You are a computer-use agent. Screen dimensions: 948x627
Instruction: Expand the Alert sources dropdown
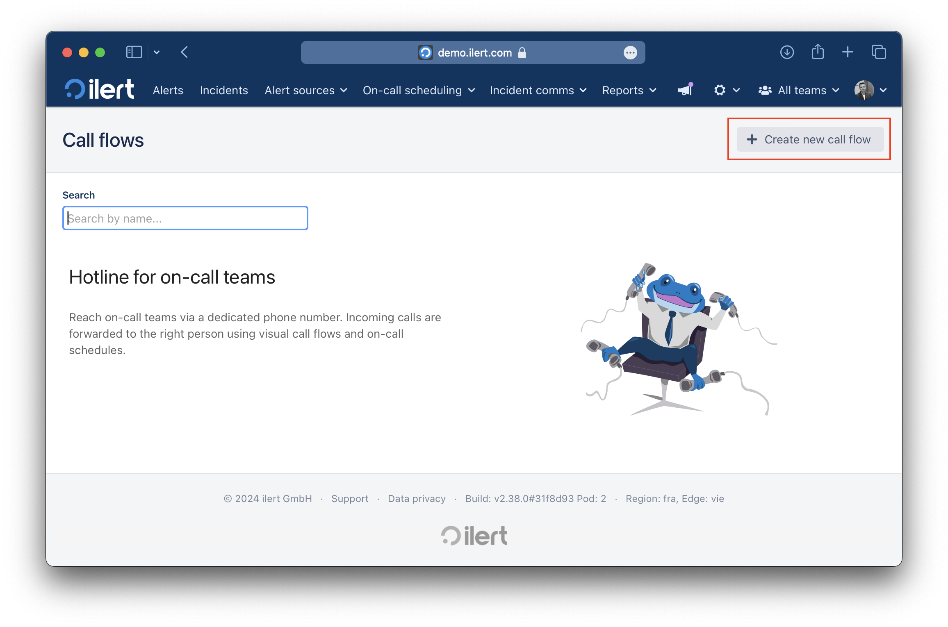click(x=306, y=90)
